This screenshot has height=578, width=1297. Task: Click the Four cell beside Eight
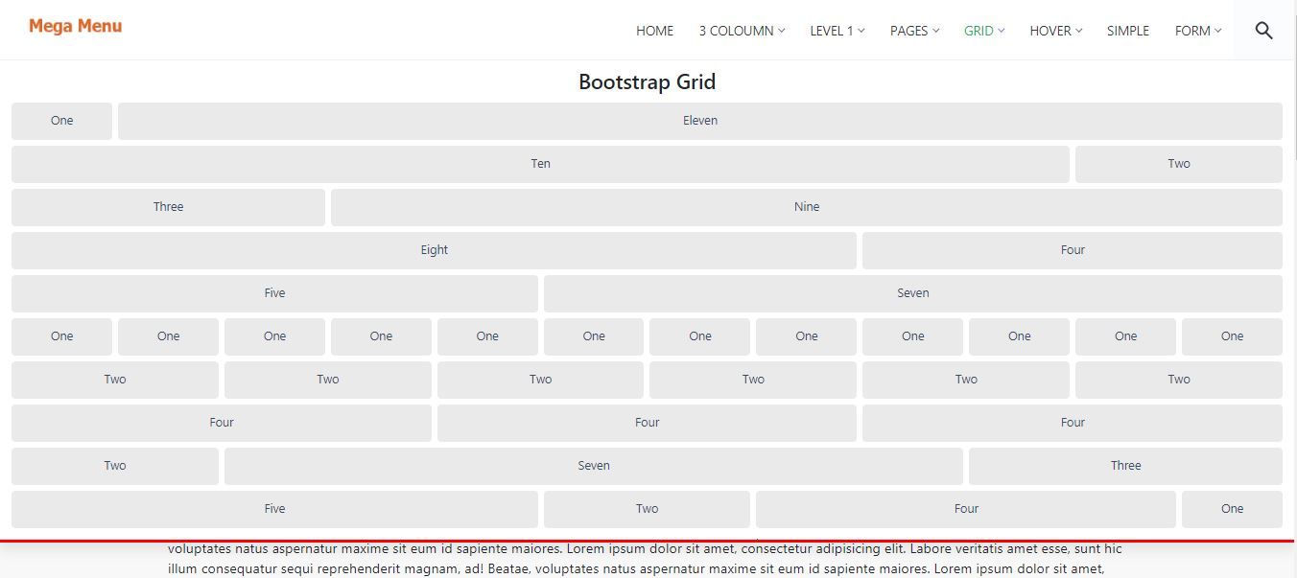click(x=1073, y=250)
